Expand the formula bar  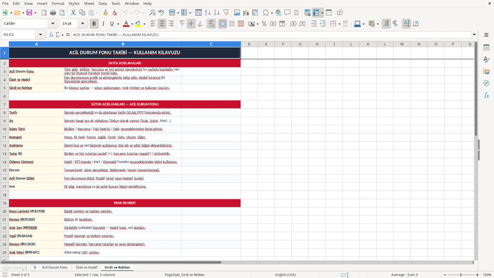pos(475,35)
